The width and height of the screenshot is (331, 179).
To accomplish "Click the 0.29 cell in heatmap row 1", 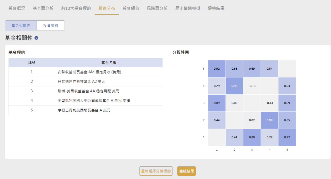I will [269, 137].
